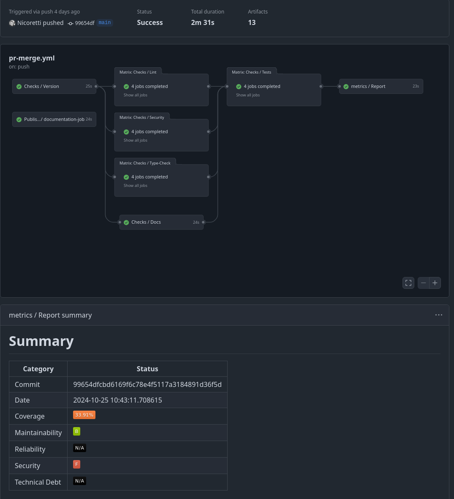Click the green B maintainability badge
454x499 pixels.
76,431
